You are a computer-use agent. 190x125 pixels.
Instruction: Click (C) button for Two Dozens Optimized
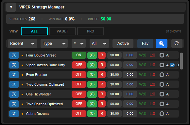click(92, 104)
